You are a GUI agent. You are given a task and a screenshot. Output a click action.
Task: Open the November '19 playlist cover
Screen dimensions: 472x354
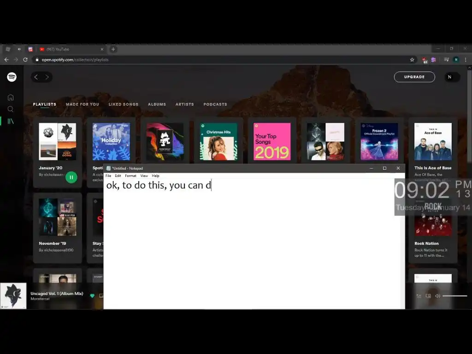(x=58, y=217)
